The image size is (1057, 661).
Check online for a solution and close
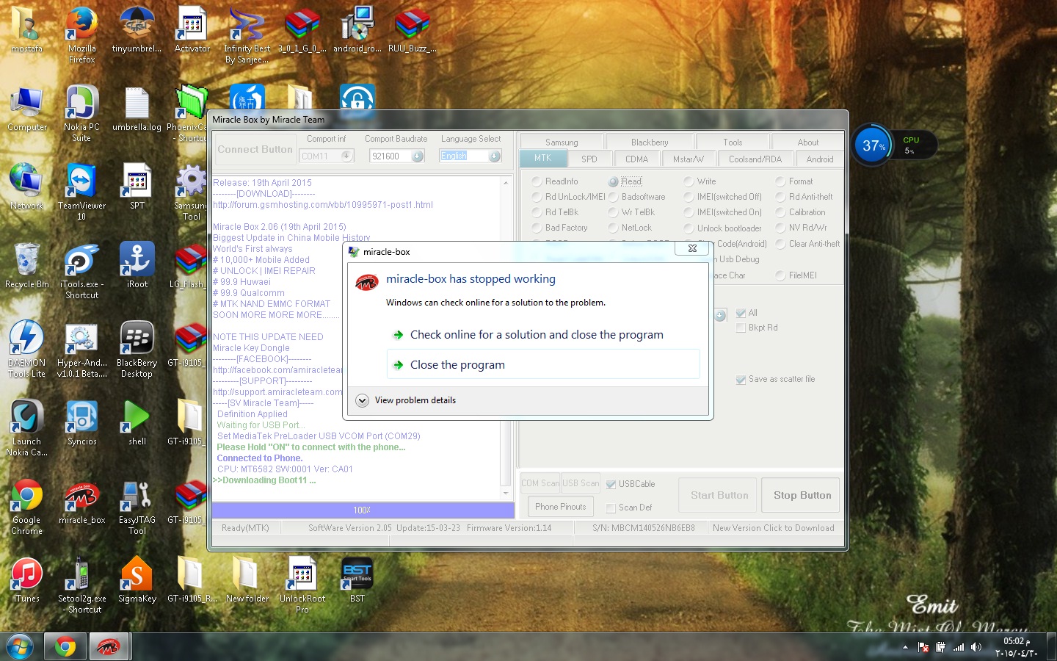pos(543,334)
